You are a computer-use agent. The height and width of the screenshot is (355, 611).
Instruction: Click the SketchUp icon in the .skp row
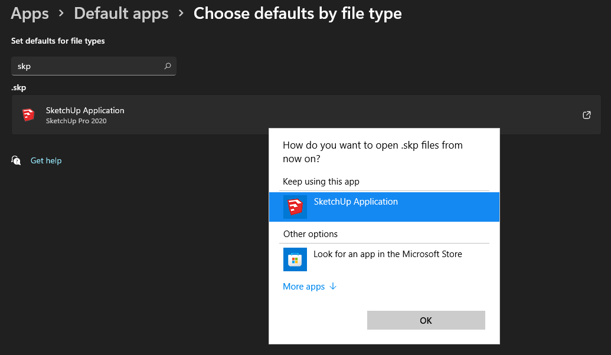28,115
